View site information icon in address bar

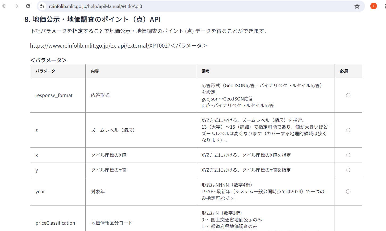coord(42,6)
